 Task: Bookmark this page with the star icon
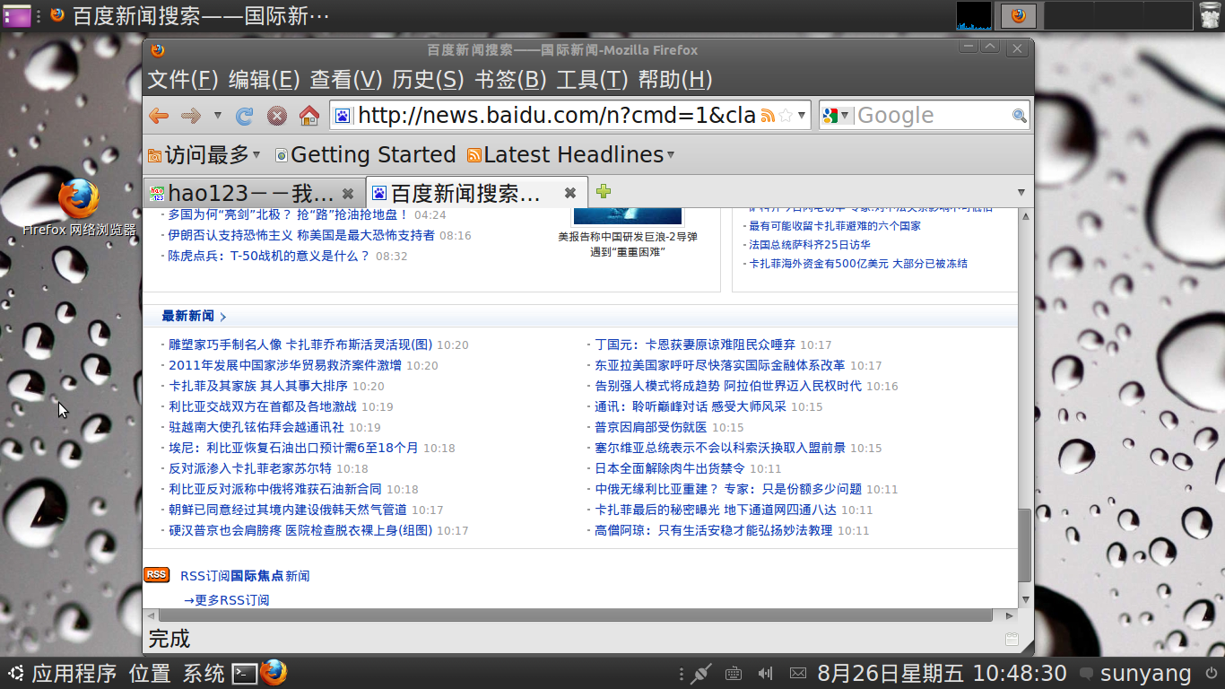click(786, 116)
